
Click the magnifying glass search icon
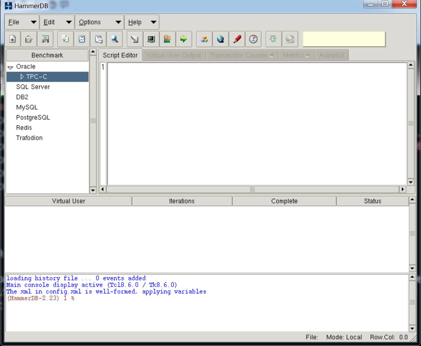coord(115,39)
